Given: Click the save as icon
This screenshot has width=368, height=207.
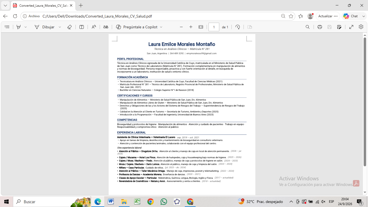Looking at the screenshot, I should coord(339,27).
